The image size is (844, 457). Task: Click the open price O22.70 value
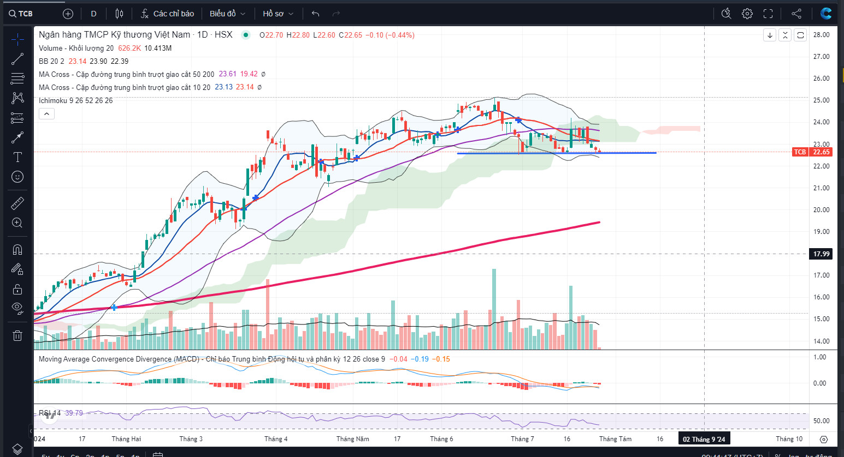point(271,35)
